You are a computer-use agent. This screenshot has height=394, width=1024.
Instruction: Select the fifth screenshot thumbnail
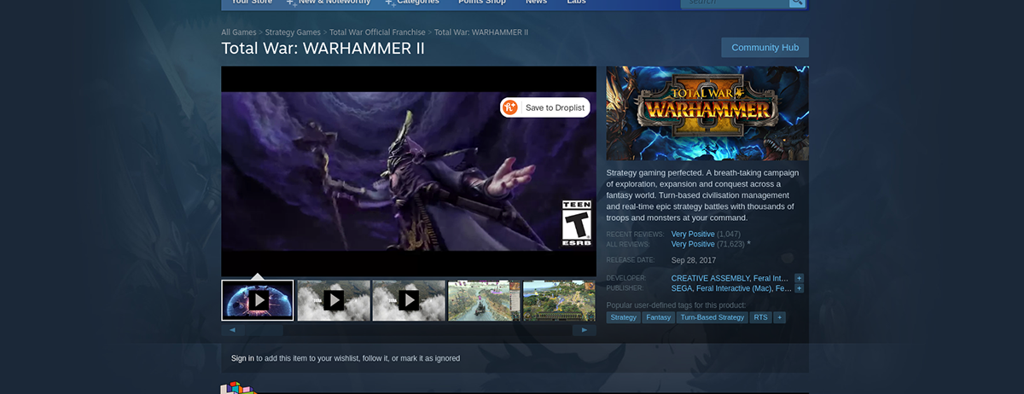click(559, 300)
